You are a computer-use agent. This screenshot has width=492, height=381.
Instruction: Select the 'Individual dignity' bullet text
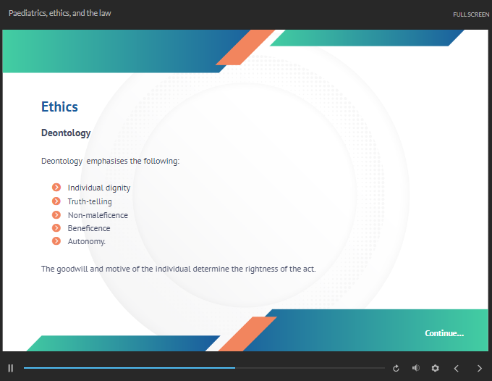(x=99, y=188)
